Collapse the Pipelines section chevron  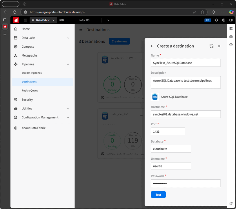(x=68, y=64)
